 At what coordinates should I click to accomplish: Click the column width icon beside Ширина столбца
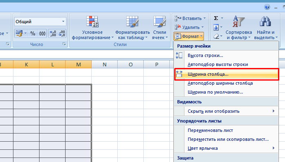[179, 74]
